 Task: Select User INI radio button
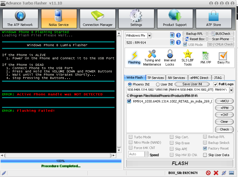[158, 84]
